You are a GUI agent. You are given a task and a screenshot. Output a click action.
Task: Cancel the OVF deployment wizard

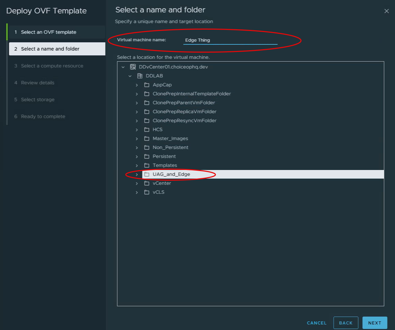[316, 323]
